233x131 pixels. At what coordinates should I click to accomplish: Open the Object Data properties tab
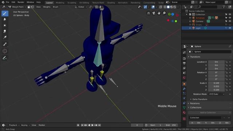click(184, 108)
